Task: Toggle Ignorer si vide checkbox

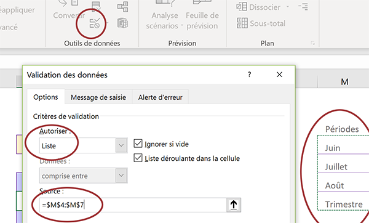Action: tap(138, 144)
